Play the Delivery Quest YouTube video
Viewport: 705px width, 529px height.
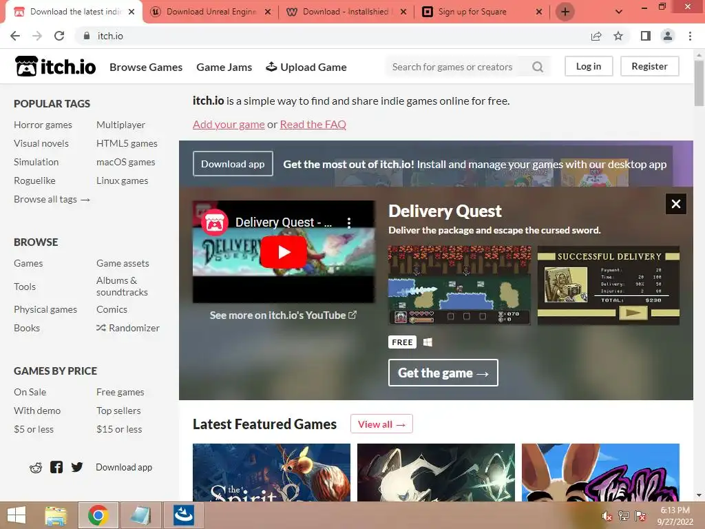click(284, 252)
